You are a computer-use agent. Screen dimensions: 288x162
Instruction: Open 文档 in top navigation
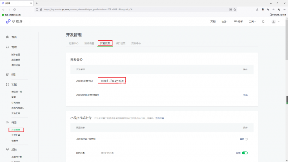[213, 22]
